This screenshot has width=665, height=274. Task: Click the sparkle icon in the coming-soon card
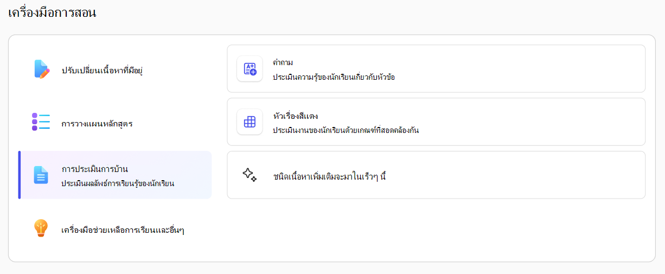[250, 175]
